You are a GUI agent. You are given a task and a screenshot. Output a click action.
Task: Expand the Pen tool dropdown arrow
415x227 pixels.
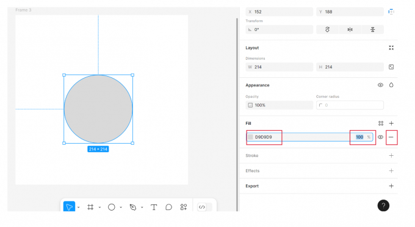142,208
